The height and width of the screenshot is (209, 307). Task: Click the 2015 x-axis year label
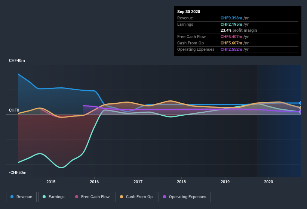[x=51, y=182]
